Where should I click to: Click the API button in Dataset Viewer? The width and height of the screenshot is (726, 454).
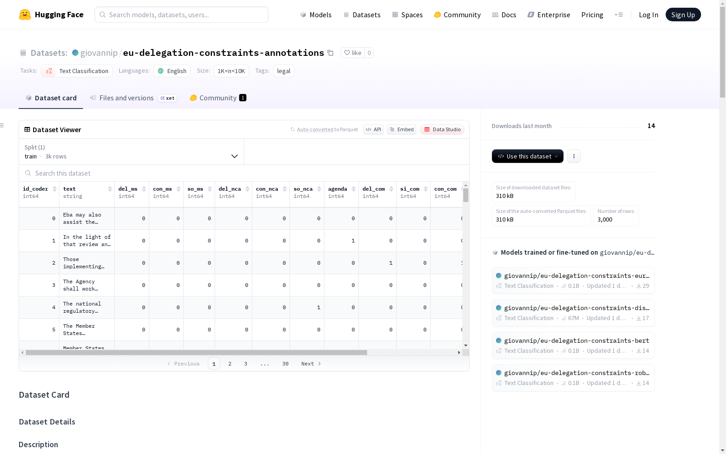[x=373, y=129]
